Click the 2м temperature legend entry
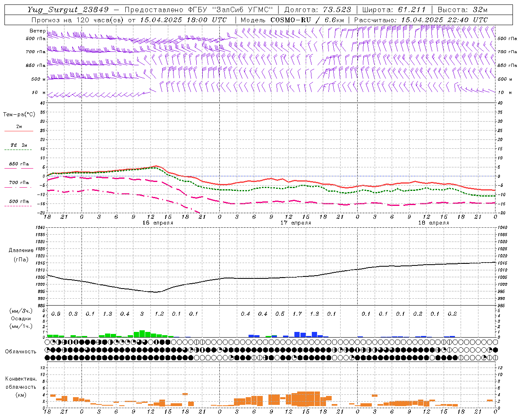 pos(19,127)
